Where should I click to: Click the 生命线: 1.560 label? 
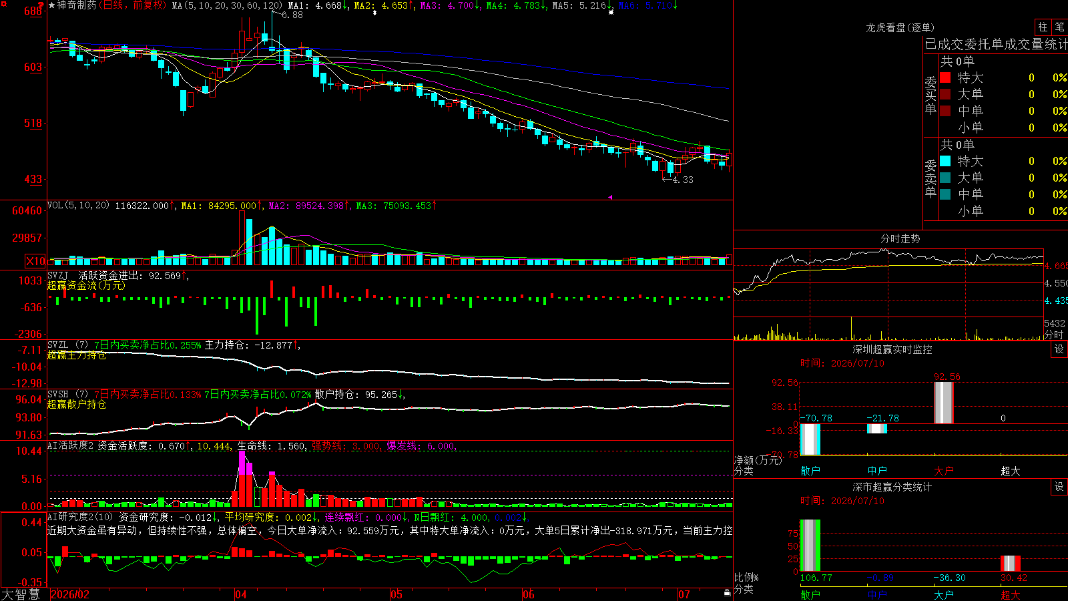272,445
